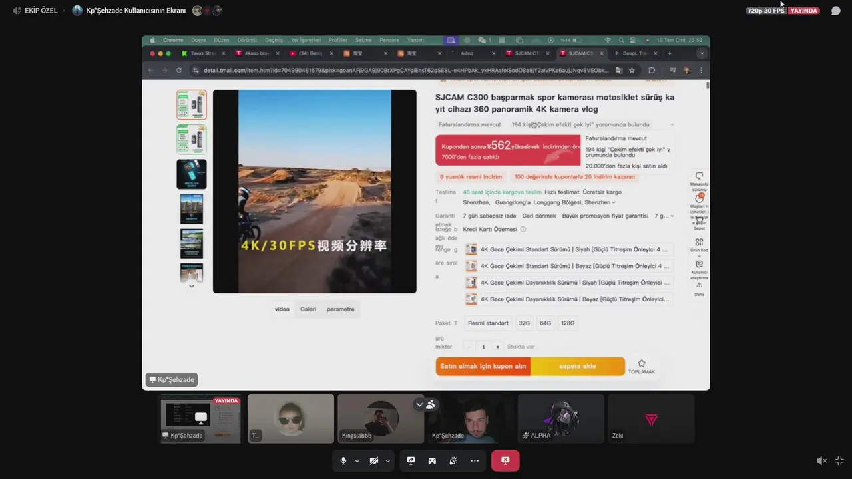852x479 pixels.
Task: Open the Profiller menu
Action: tap(338, 40)
